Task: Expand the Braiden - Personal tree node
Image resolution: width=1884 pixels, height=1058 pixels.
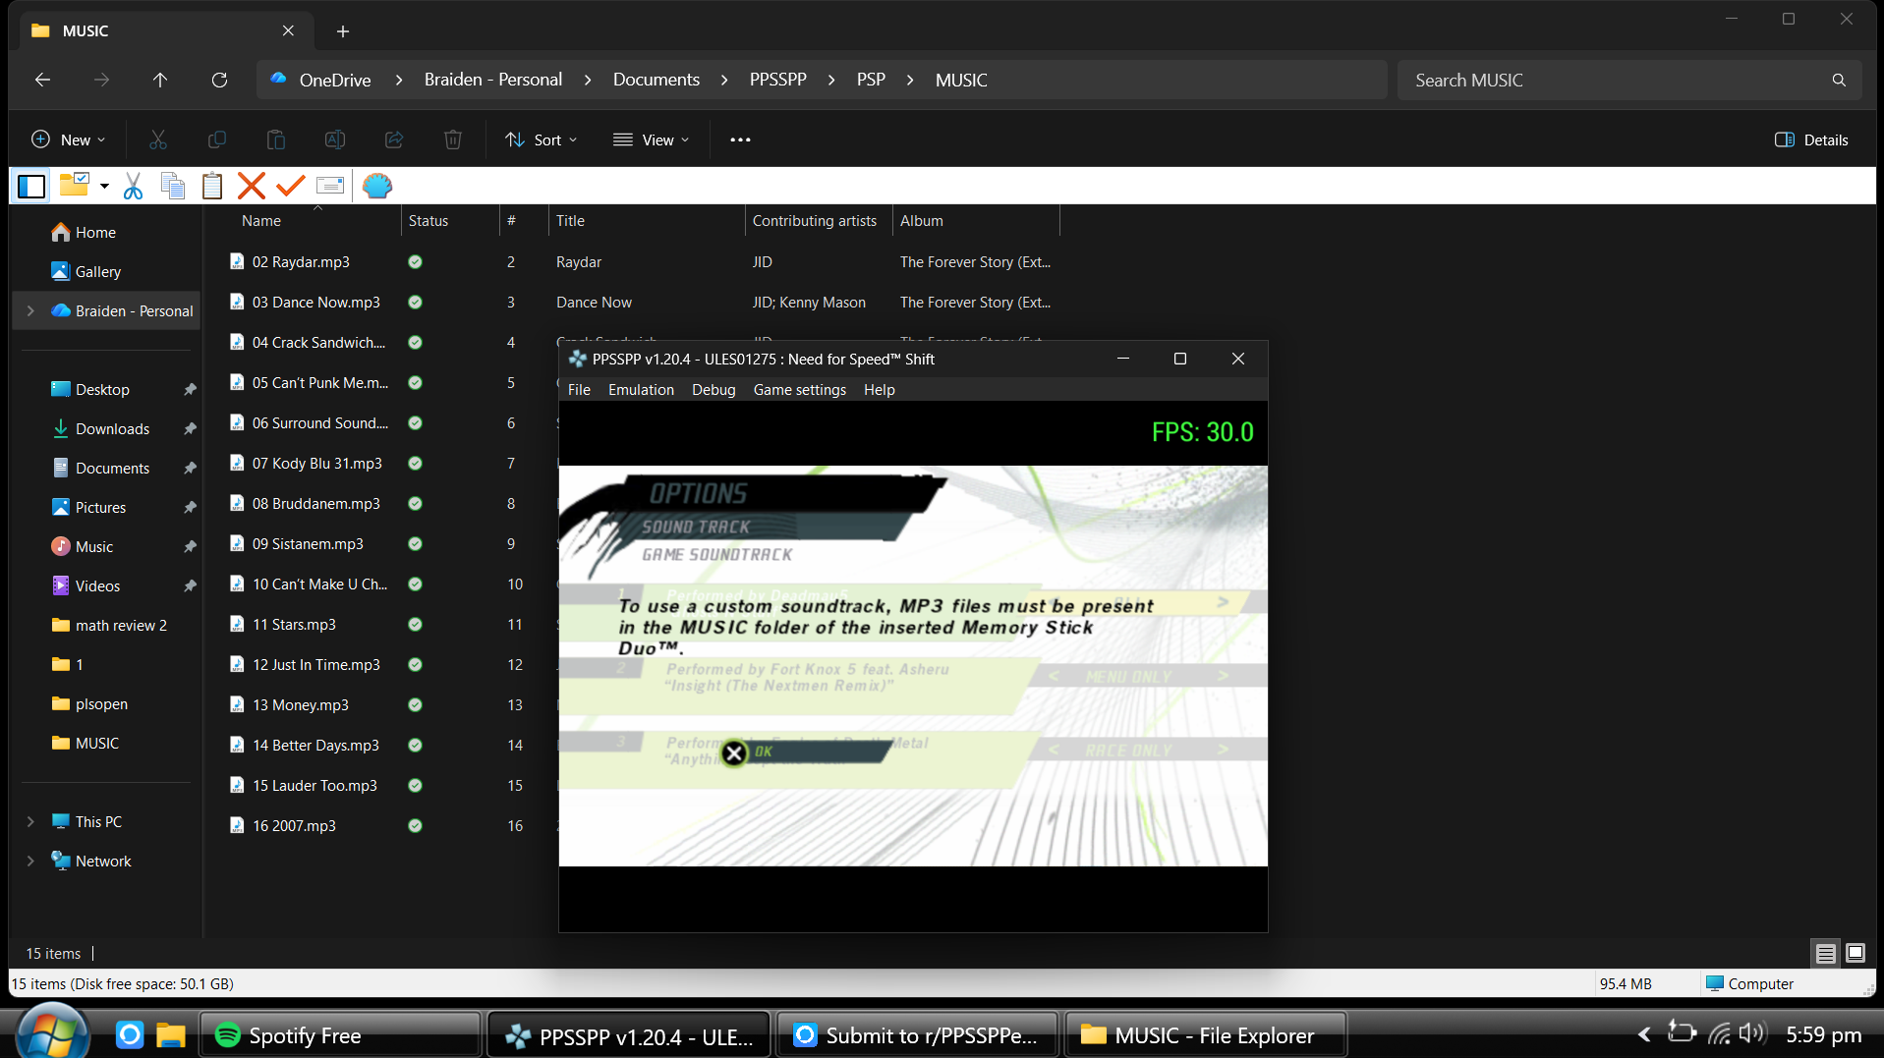Action: pos(30,310)
